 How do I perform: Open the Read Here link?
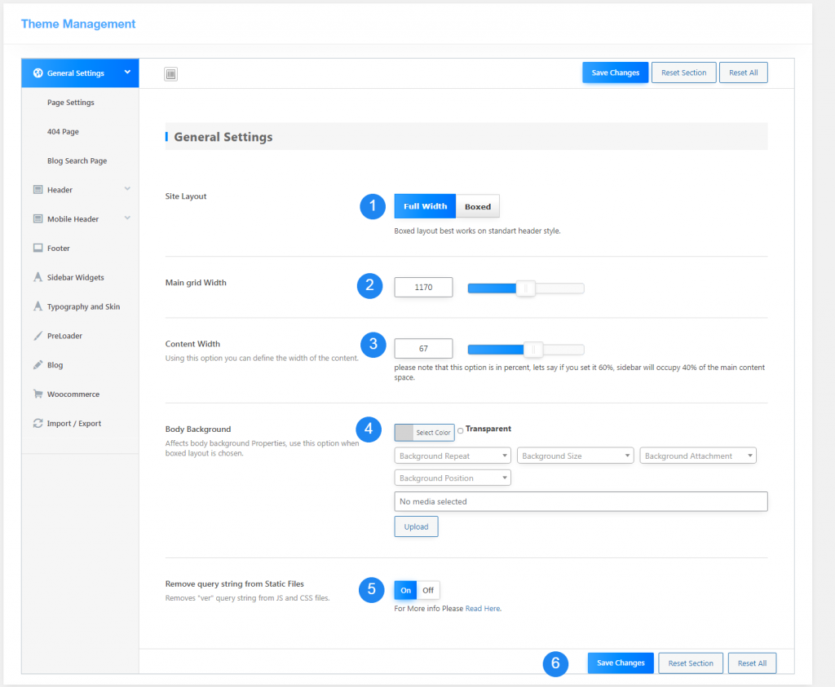pyautogui.click(x=483, y=608)
